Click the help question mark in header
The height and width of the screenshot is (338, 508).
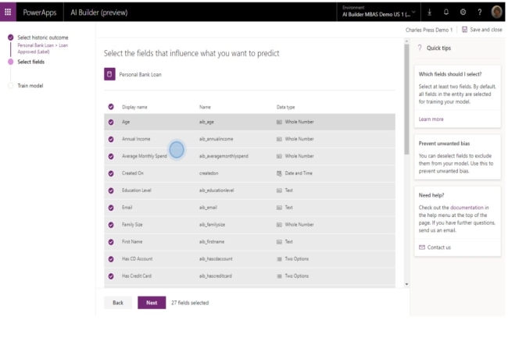pyautogui.click(x=480, y=12)
